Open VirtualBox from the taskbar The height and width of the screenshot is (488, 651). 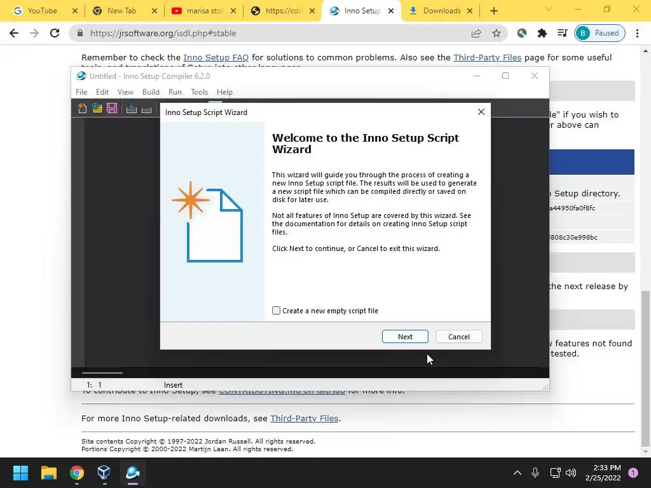click(104, 473)
